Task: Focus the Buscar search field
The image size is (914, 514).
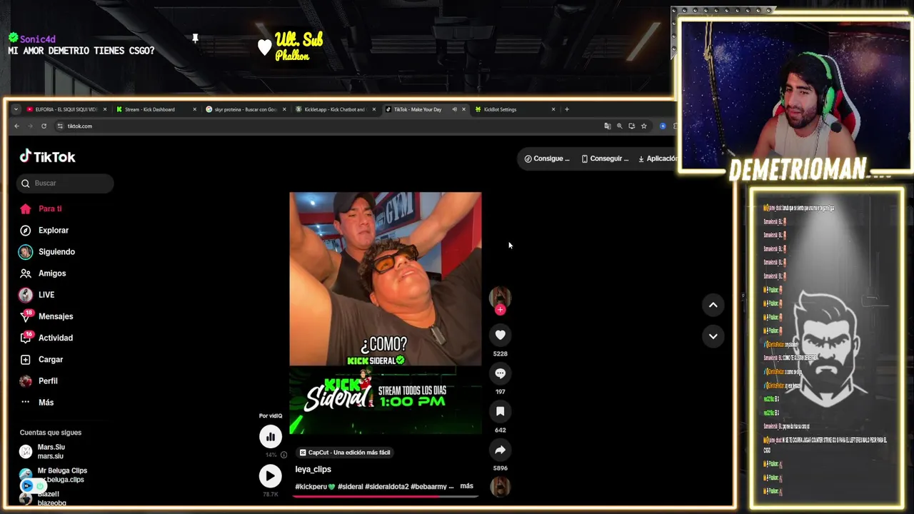Action: (x=65, y=183)
